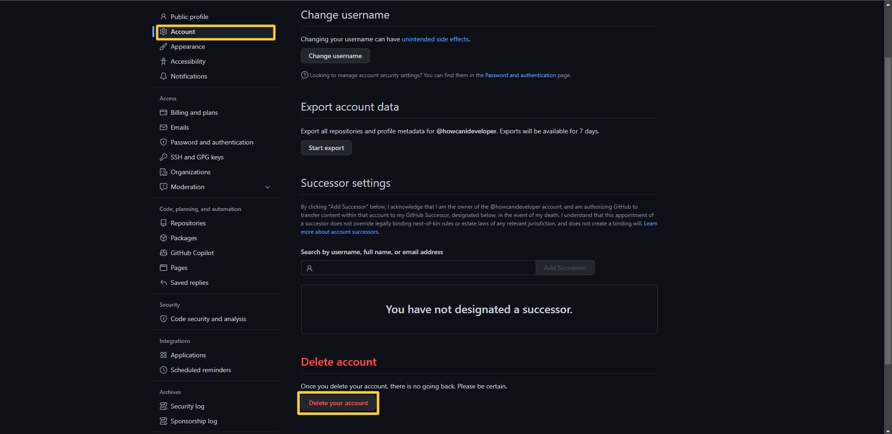The width and height of the screenshot is (892, 434).
Task: Click the Accessibility figure icon
Action: (164, 61)
